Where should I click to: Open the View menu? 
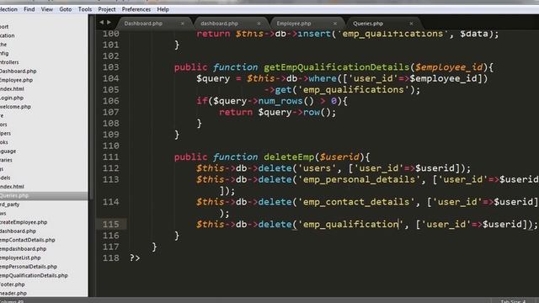[47, 9]
